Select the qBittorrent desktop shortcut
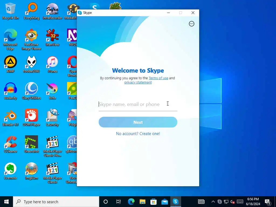The image size is (276, 207). [71, 144]
